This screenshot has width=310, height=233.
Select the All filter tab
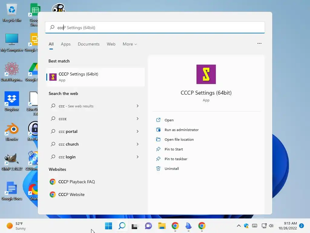click(51, 44)
